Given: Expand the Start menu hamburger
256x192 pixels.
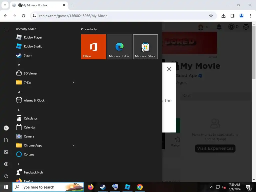Looking at the screenshot, I should tap(6, 29).
